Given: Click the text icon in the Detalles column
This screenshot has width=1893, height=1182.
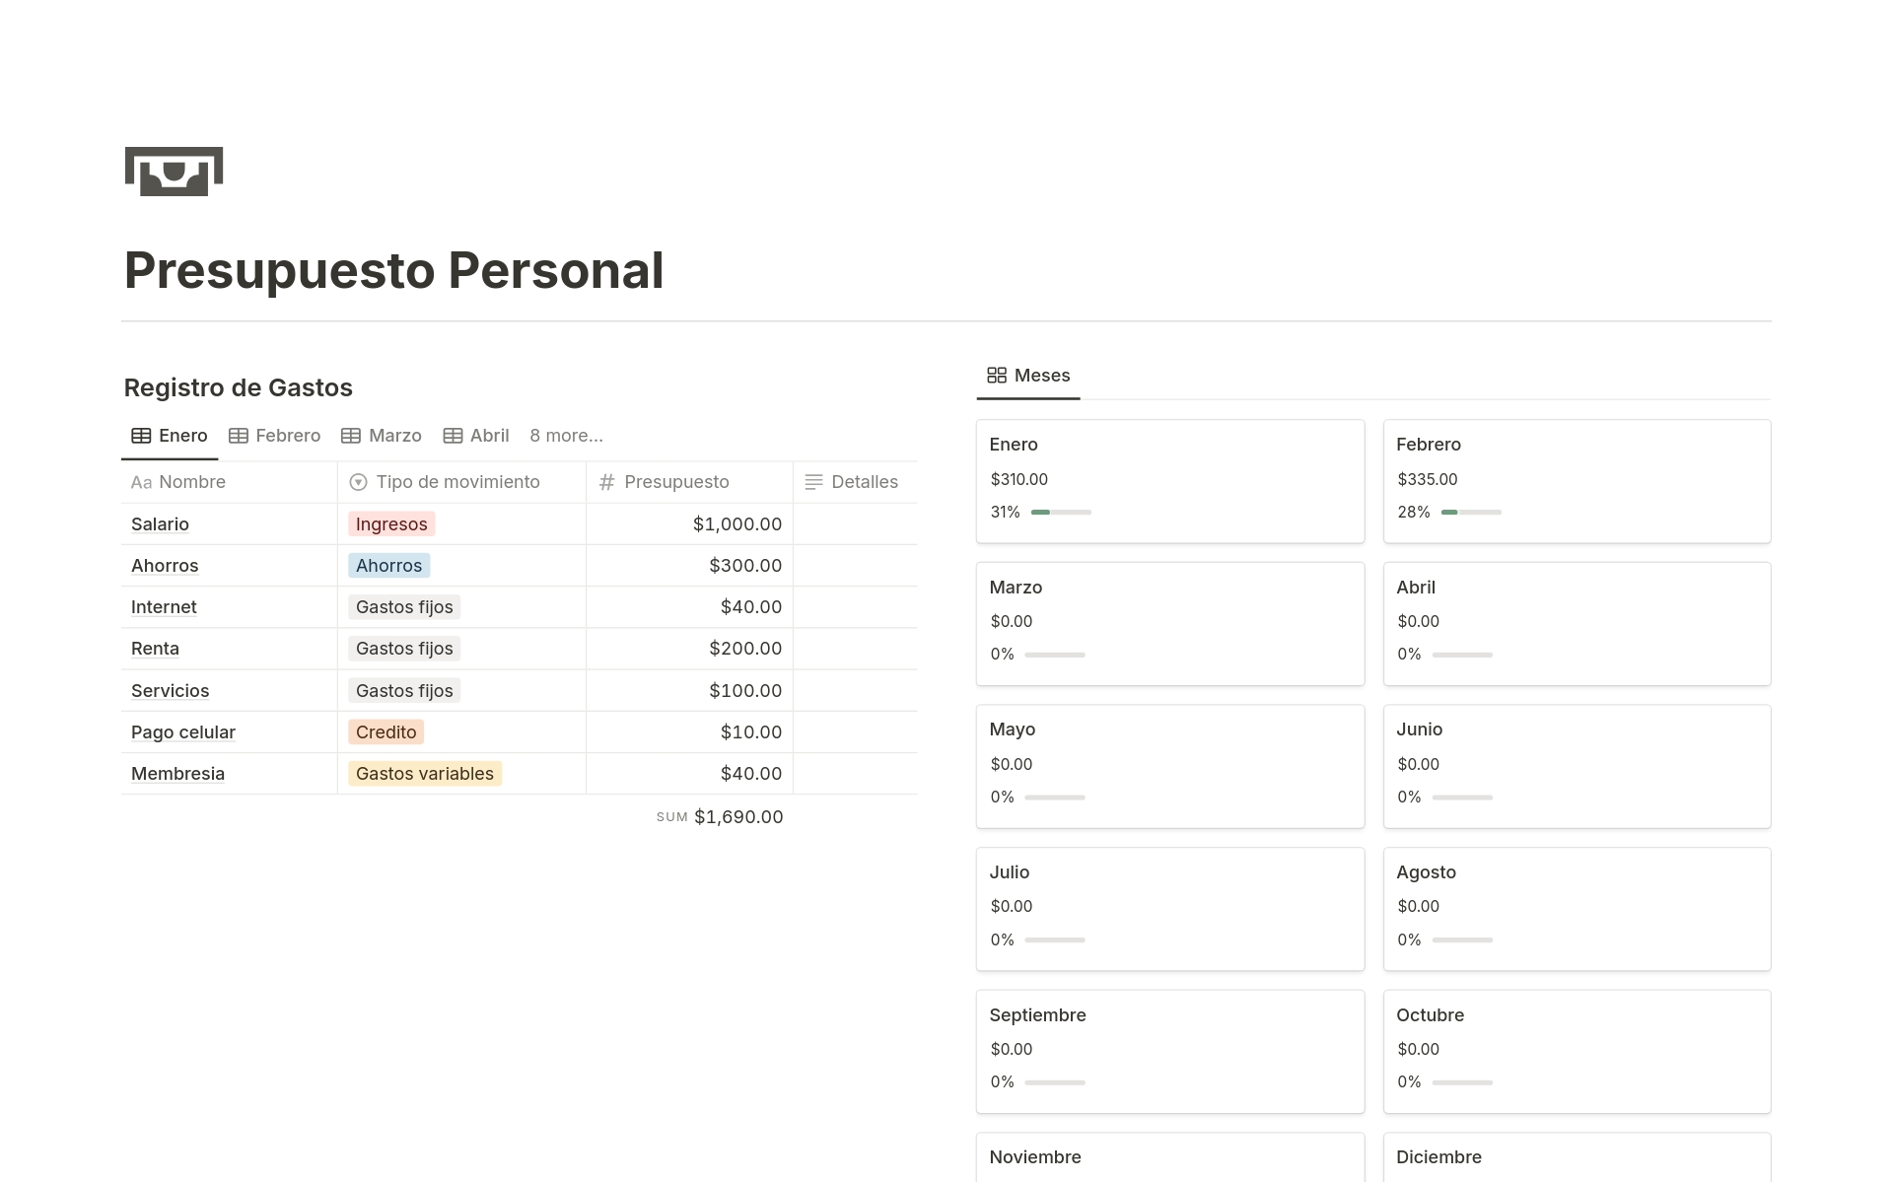Looking at the screenshot, I should [x=813, y=482].
